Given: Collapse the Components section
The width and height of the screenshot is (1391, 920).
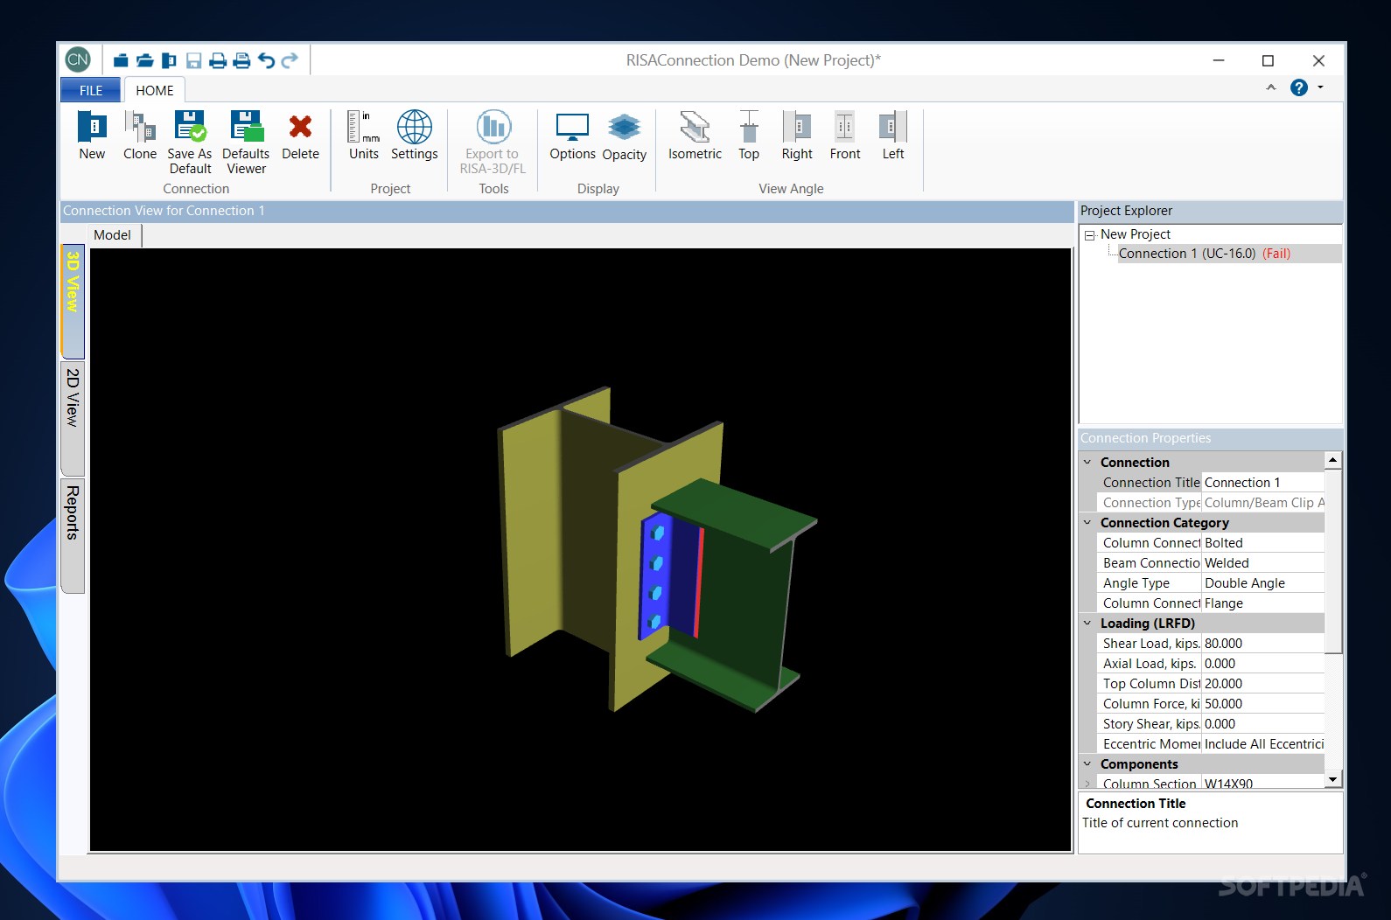Looking at the screenshot, I should pyautogui.click(x=1087, y=764).
